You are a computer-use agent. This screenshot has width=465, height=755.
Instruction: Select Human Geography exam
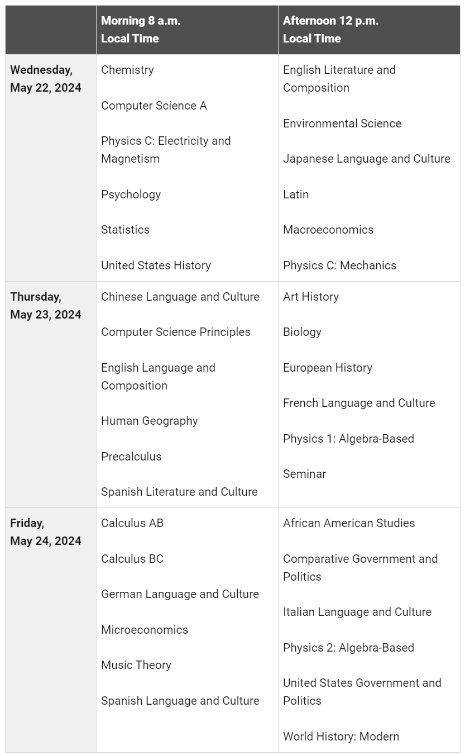(149, 421)
